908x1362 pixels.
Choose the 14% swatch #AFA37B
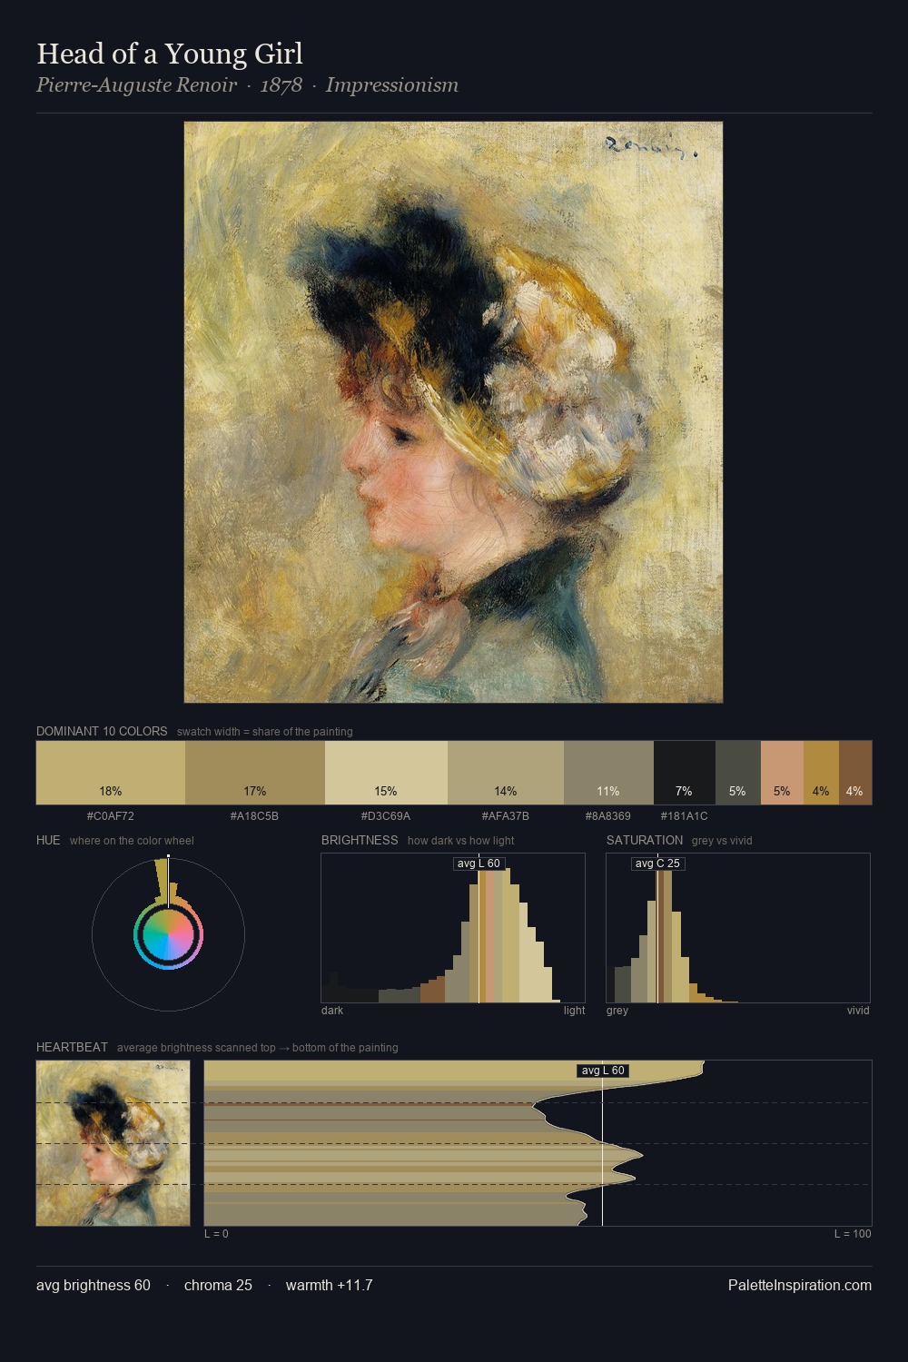click(x=506, y=773)
